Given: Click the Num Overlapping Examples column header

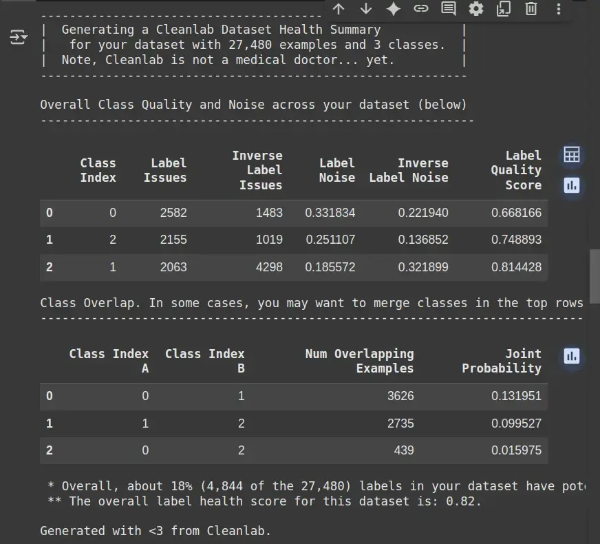Looking at the screenshot, I should point(359,361).
